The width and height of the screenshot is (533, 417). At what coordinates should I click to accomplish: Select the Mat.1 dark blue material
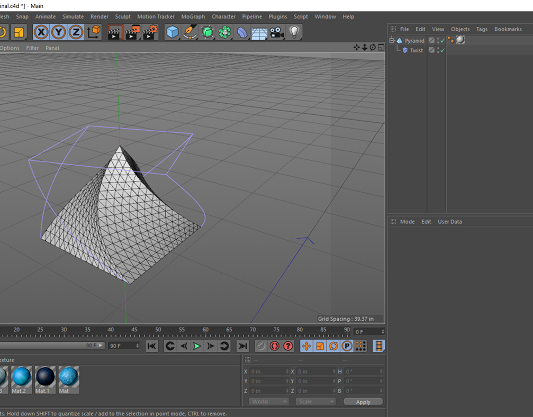pyautogui.click(x=45, y=377)
